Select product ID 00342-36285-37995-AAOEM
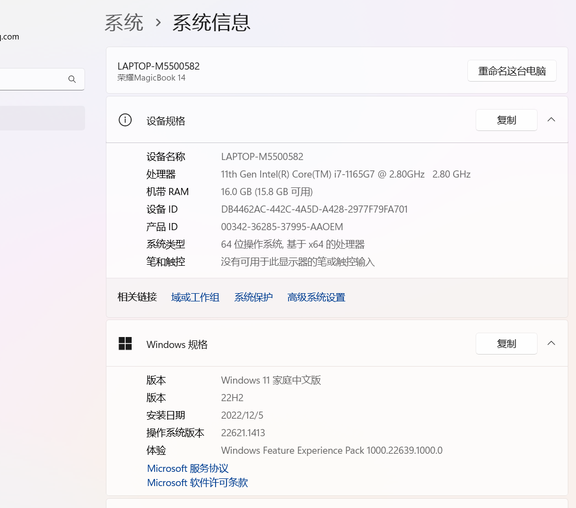This screenshot has height=508, width=576. click(282, 227)
